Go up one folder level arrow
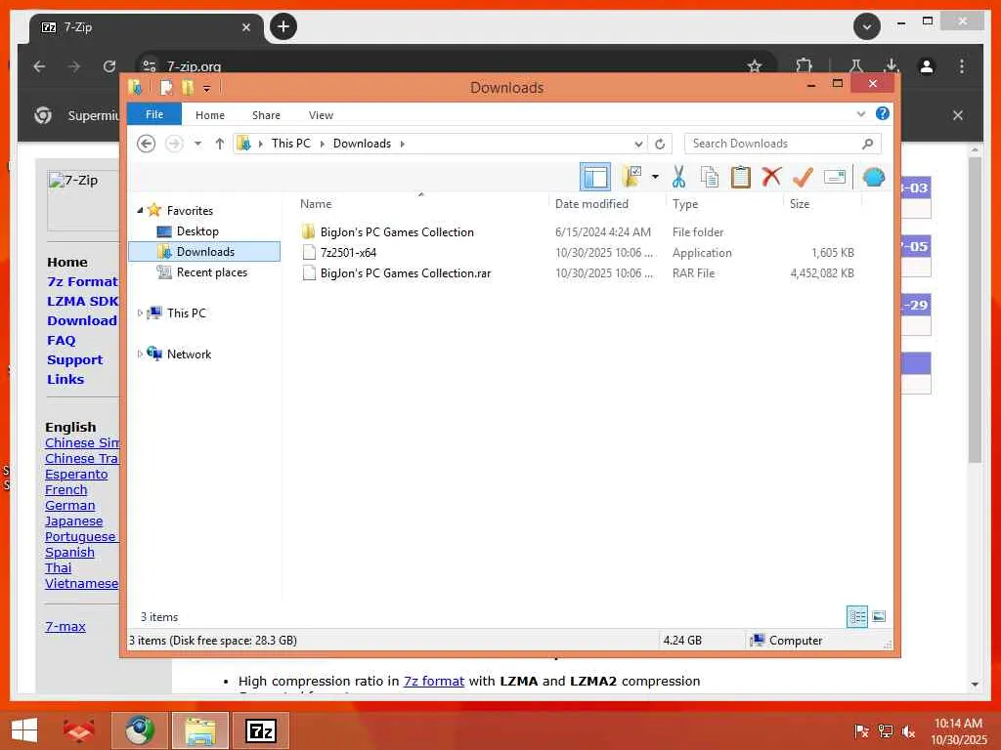 220,144
